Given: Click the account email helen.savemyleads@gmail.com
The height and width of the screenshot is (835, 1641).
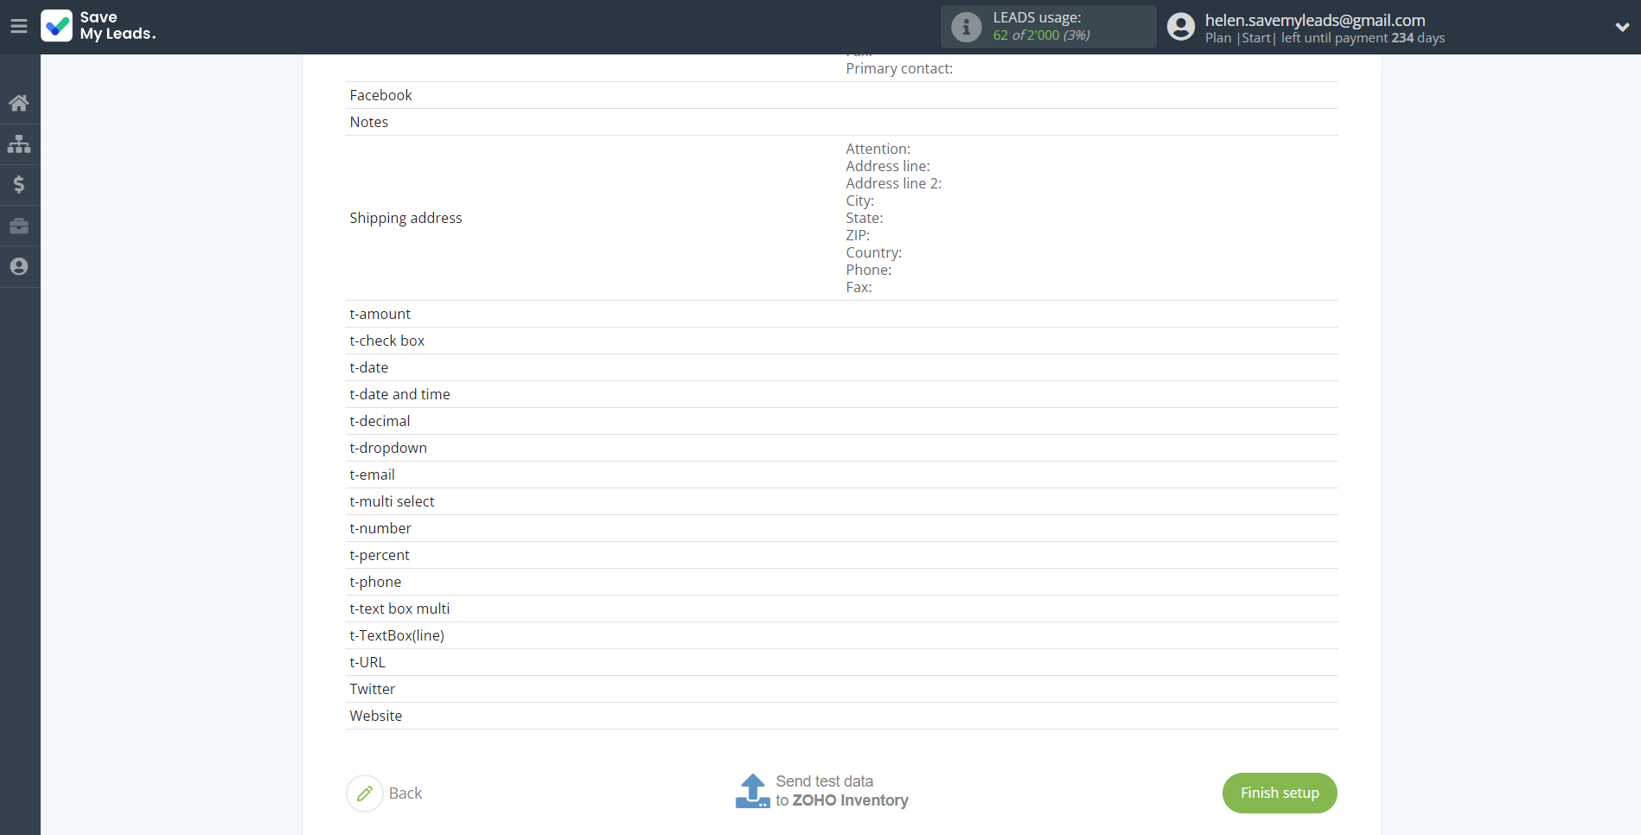Looking at the screenshot, I should 1315,20.
